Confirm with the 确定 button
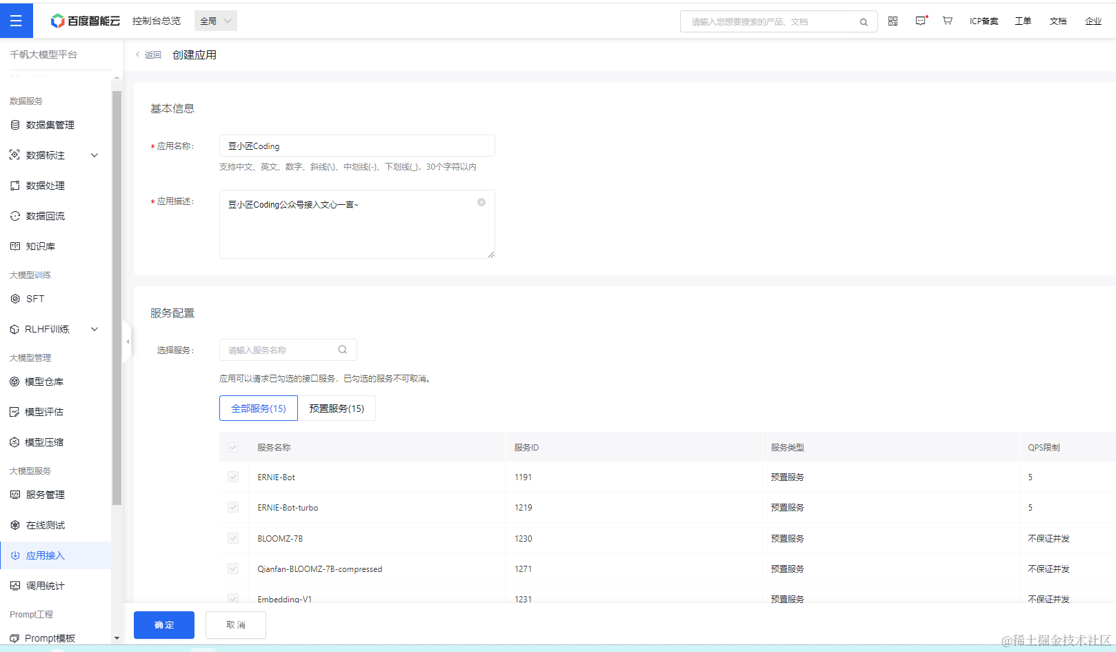The width and height of the screenshot is (1116, 652). (164, 625)
